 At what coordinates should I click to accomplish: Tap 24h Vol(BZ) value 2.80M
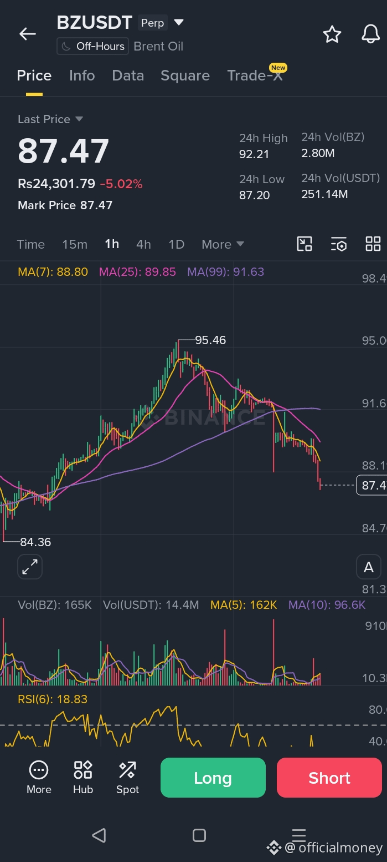coord(318,153)
